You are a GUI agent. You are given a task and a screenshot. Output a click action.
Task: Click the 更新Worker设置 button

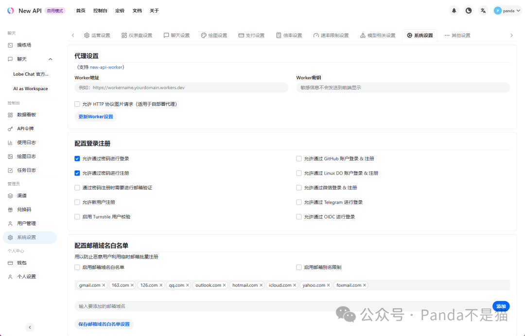(x=95, y=116)
